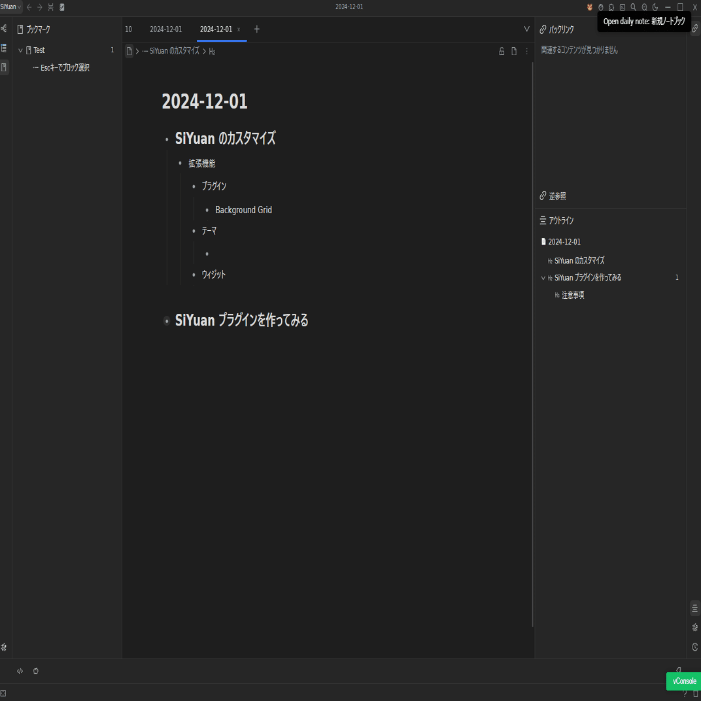Click the document page icon in breadcrumb bar
The width and height of the screenshot is (701, 701).
514,52
